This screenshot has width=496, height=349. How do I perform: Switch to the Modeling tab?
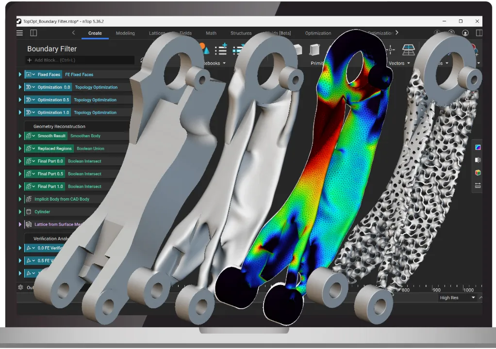coord(125,33)
